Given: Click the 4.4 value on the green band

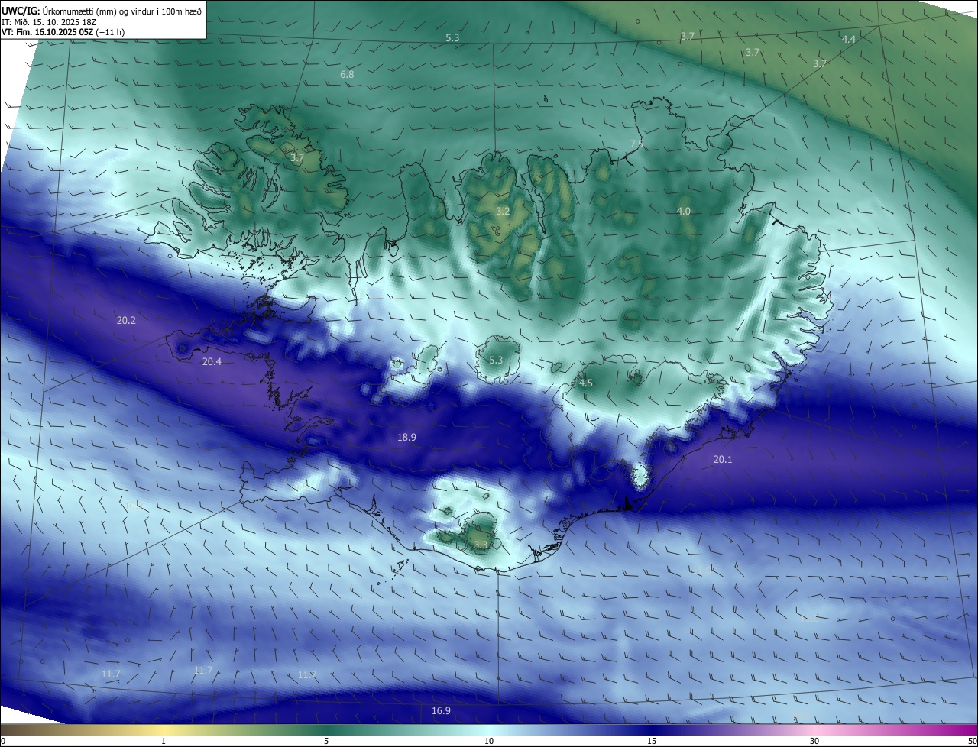Looking at the screenshot, I should [849, 39].
